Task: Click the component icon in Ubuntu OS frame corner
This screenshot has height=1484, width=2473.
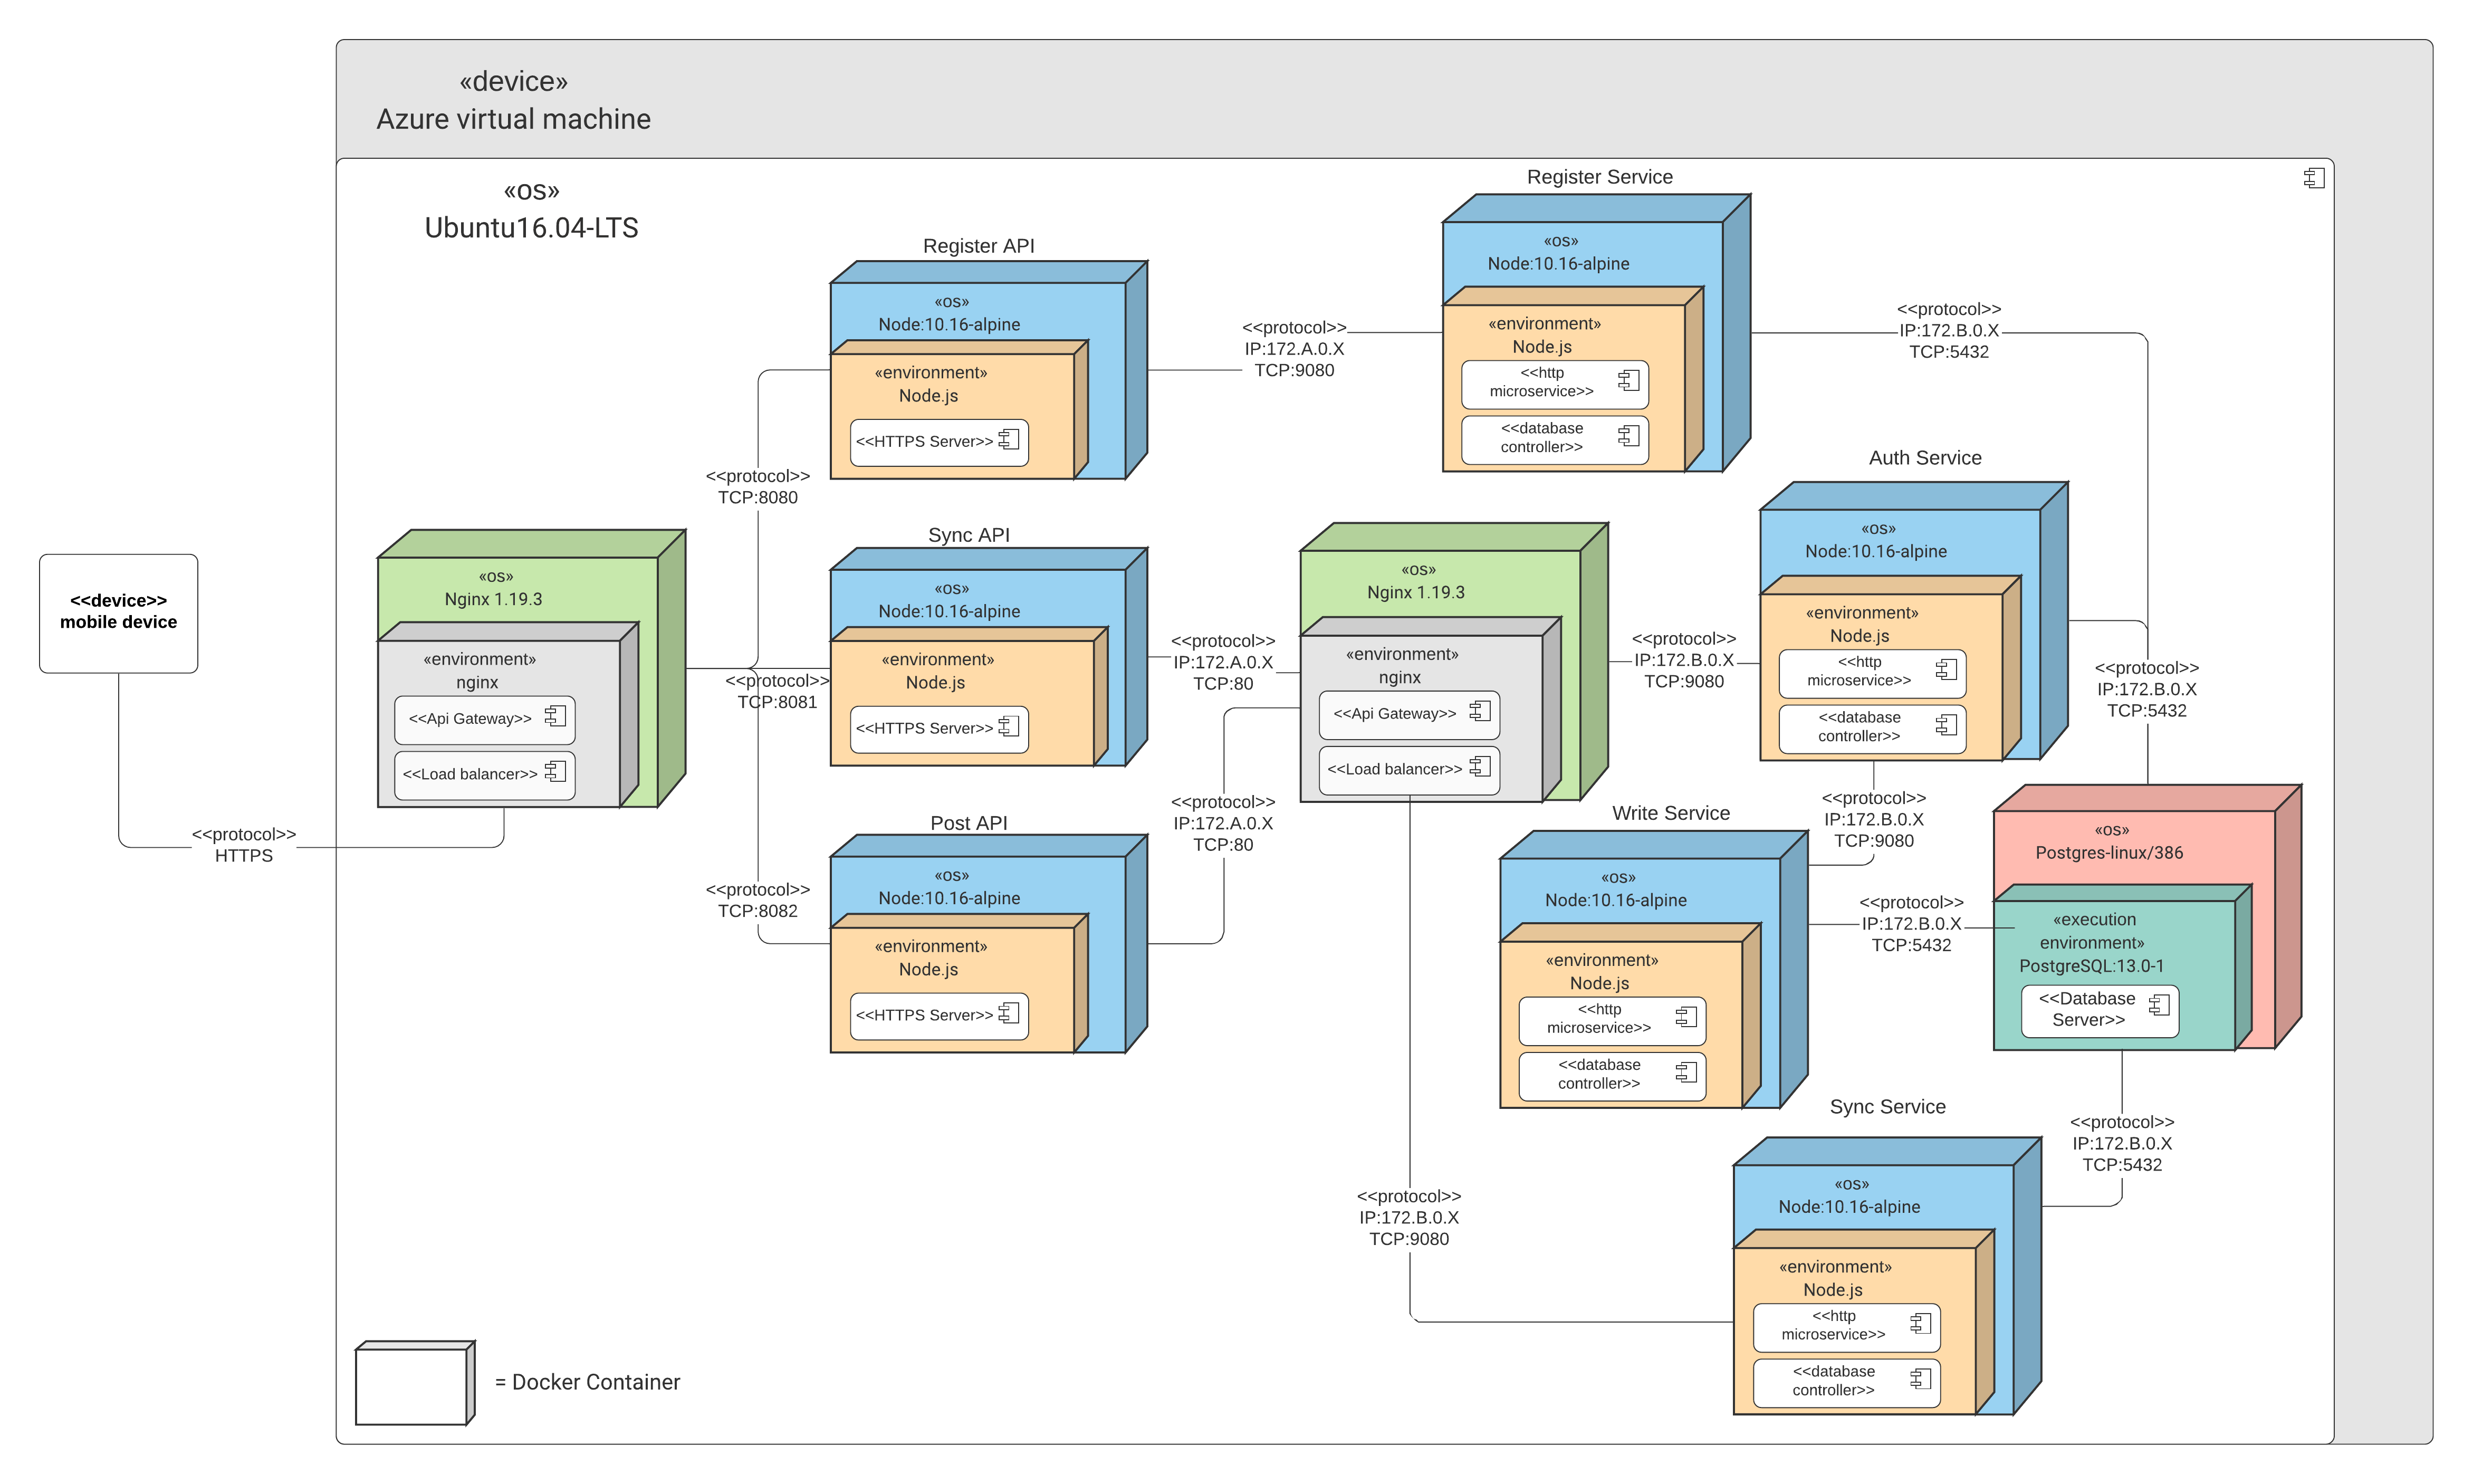Action: point(2313,178)
